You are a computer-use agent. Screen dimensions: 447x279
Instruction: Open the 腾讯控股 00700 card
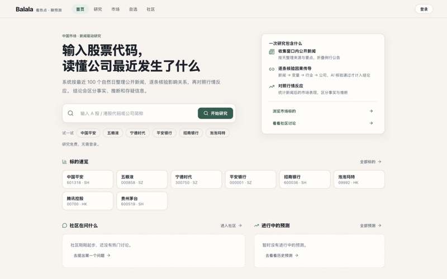click(x=88, y=201)
